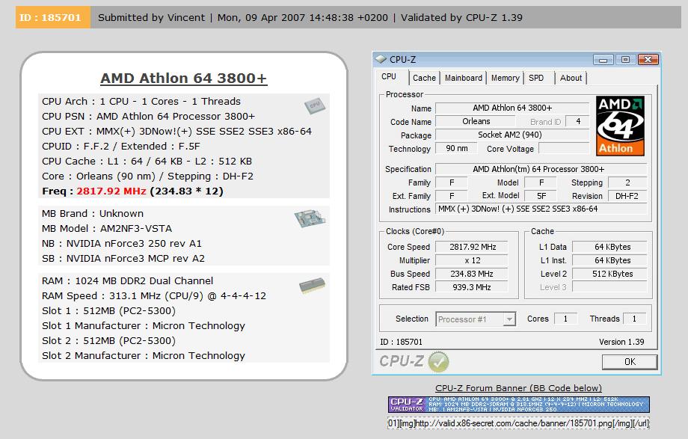Screen dimensions: 688x439
Task: Click the Specification field text
Action: tap(541, 169)
